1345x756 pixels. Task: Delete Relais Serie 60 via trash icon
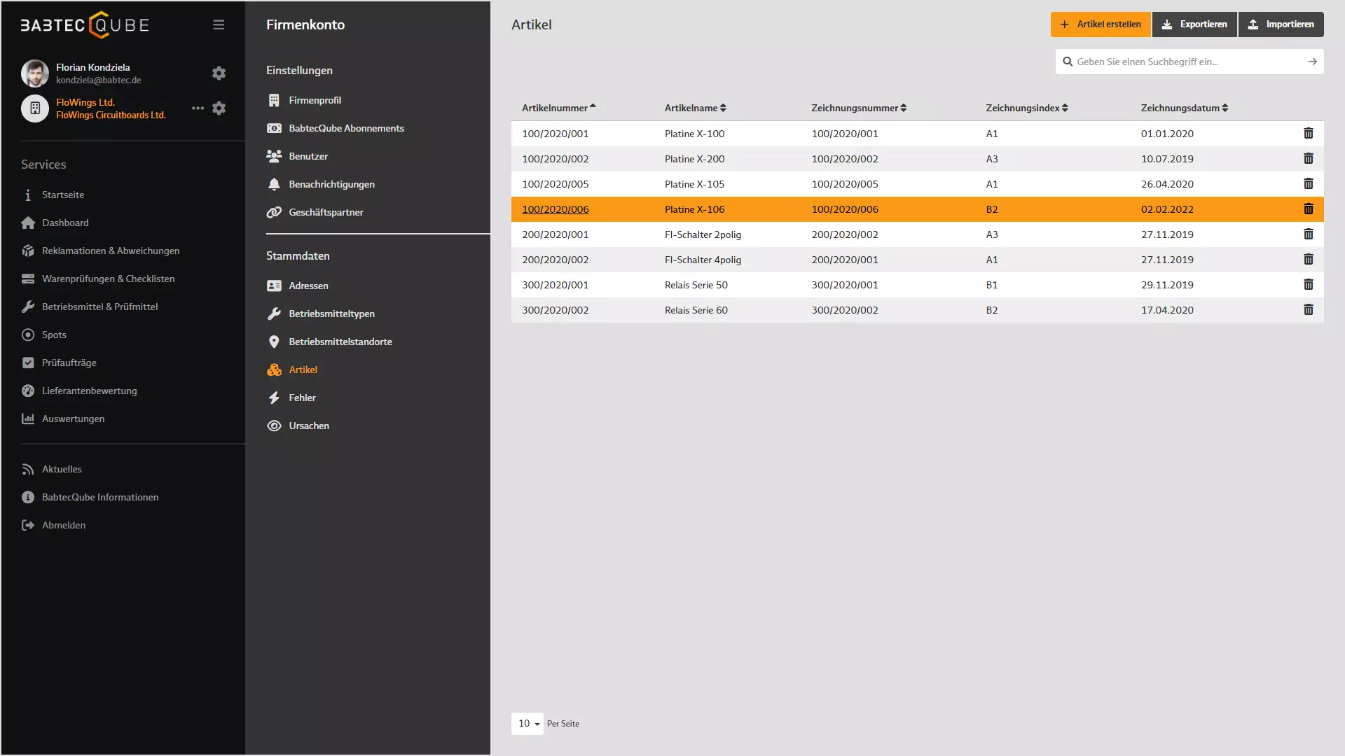[1308, 309]
